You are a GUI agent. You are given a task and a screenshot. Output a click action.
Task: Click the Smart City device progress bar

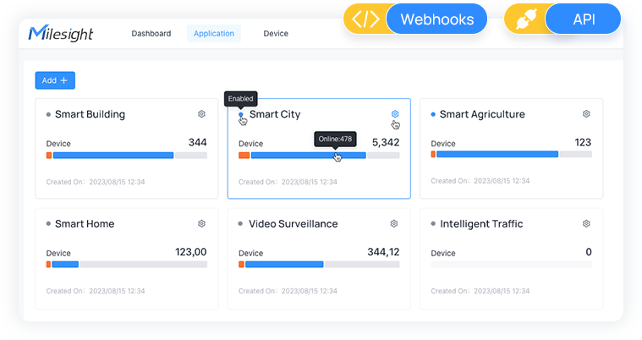tap(309, 156)
